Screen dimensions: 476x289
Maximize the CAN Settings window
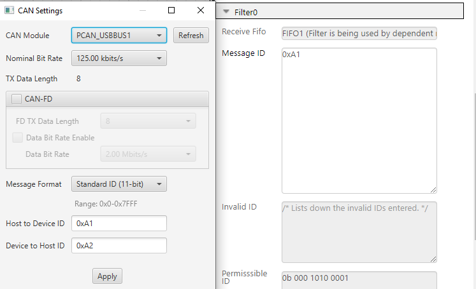coord(171,11)
